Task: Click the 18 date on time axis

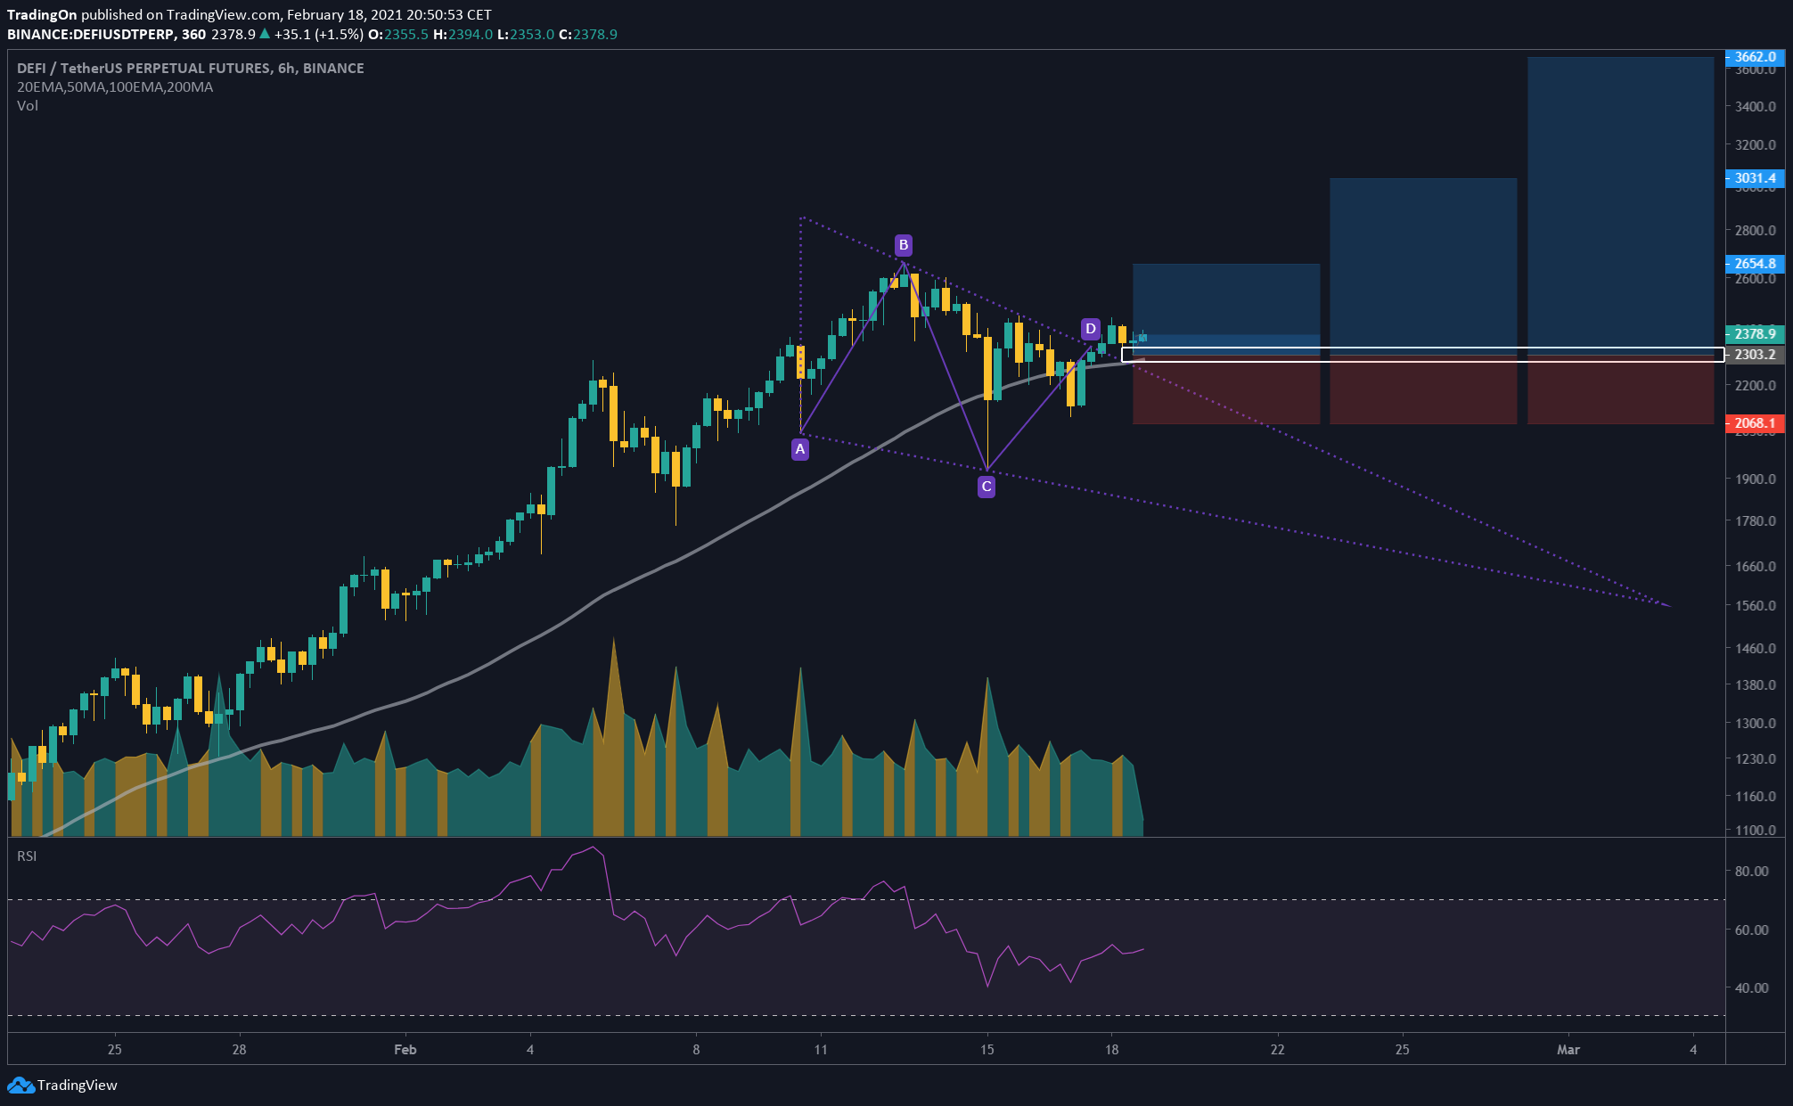Action: click(x=1111, y=1050)
